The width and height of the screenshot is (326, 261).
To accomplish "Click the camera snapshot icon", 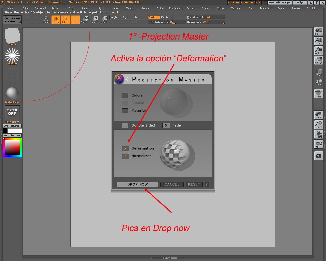I will [x=318, y=155].
